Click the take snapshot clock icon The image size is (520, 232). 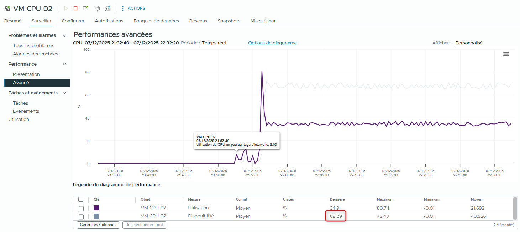pyautogui.click(x=107, y=9)
